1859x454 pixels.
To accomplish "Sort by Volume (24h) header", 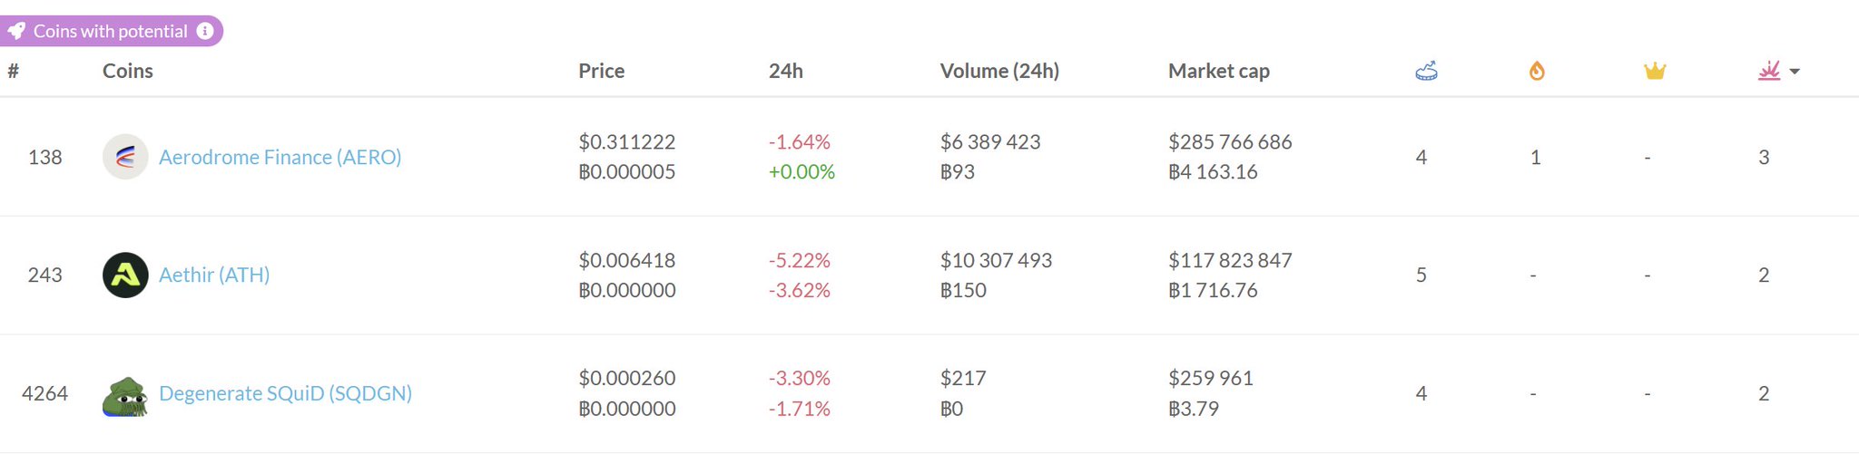I will (x=999, y=71).
